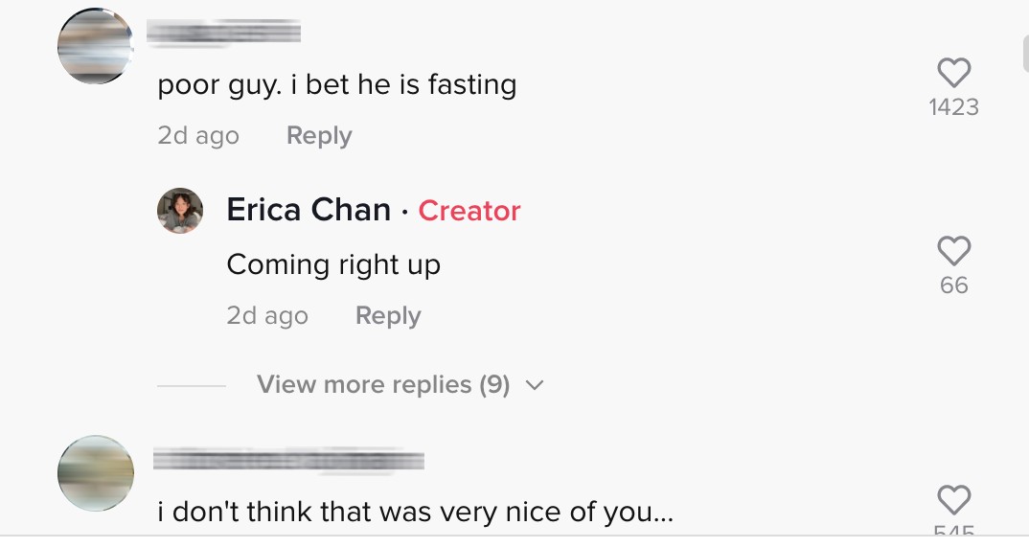1029x548 pixels.
Task: Click the "poor guy. i bet he is fasting" text
Action: click(337, 85)
